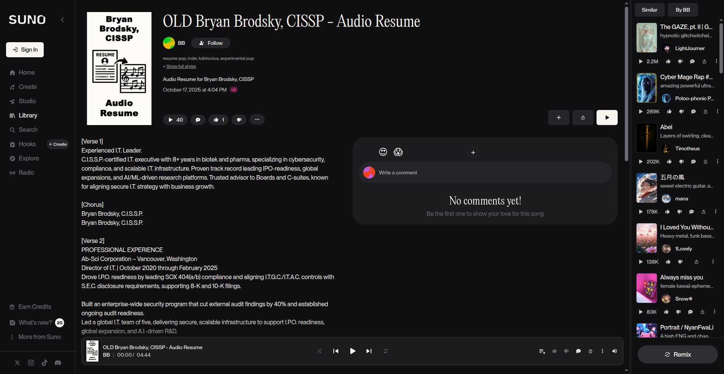Viewport: 724px width, 374px height.
Task: Open the TikTok social link icon
Action: 44,363
